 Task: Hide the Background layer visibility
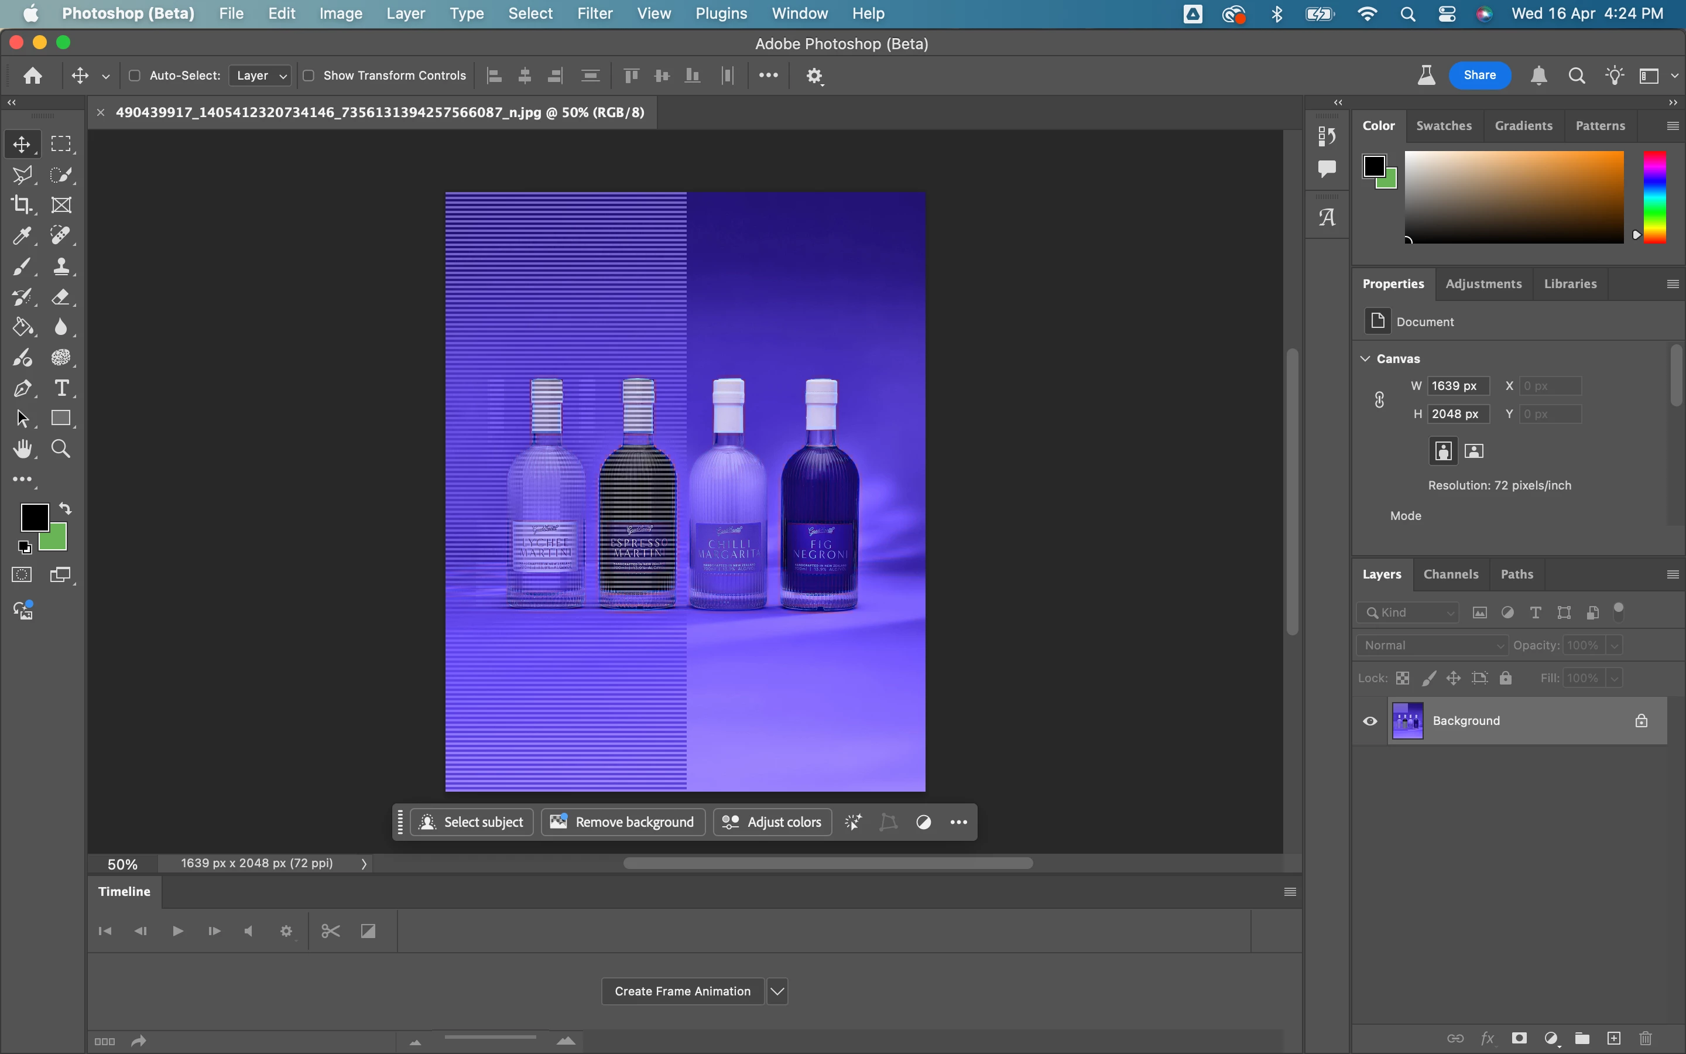[1370, 721]
